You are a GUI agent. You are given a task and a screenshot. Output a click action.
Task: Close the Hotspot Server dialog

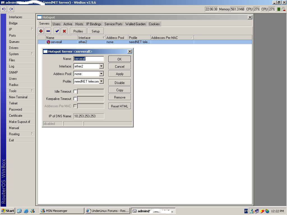click(x=129, y=52)
